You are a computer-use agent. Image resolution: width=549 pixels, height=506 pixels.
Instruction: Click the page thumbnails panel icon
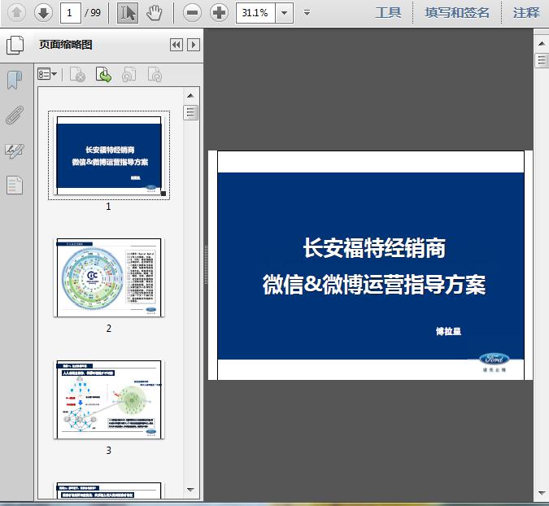point(15,45)
